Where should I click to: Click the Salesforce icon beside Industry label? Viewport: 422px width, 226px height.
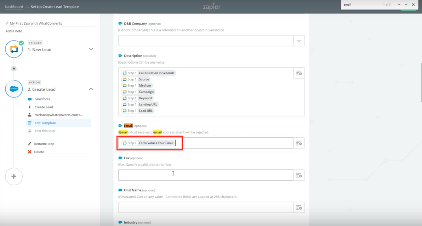click(120, 222)
